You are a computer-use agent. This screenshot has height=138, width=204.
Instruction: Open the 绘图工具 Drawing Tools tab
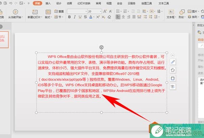pyautogui.click(x=146, y=3)
